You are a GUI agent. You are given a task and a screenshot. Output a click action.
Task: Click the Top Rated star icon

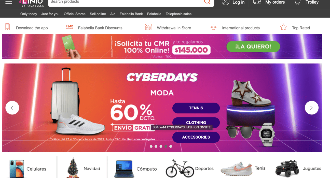tap(283, 27)
